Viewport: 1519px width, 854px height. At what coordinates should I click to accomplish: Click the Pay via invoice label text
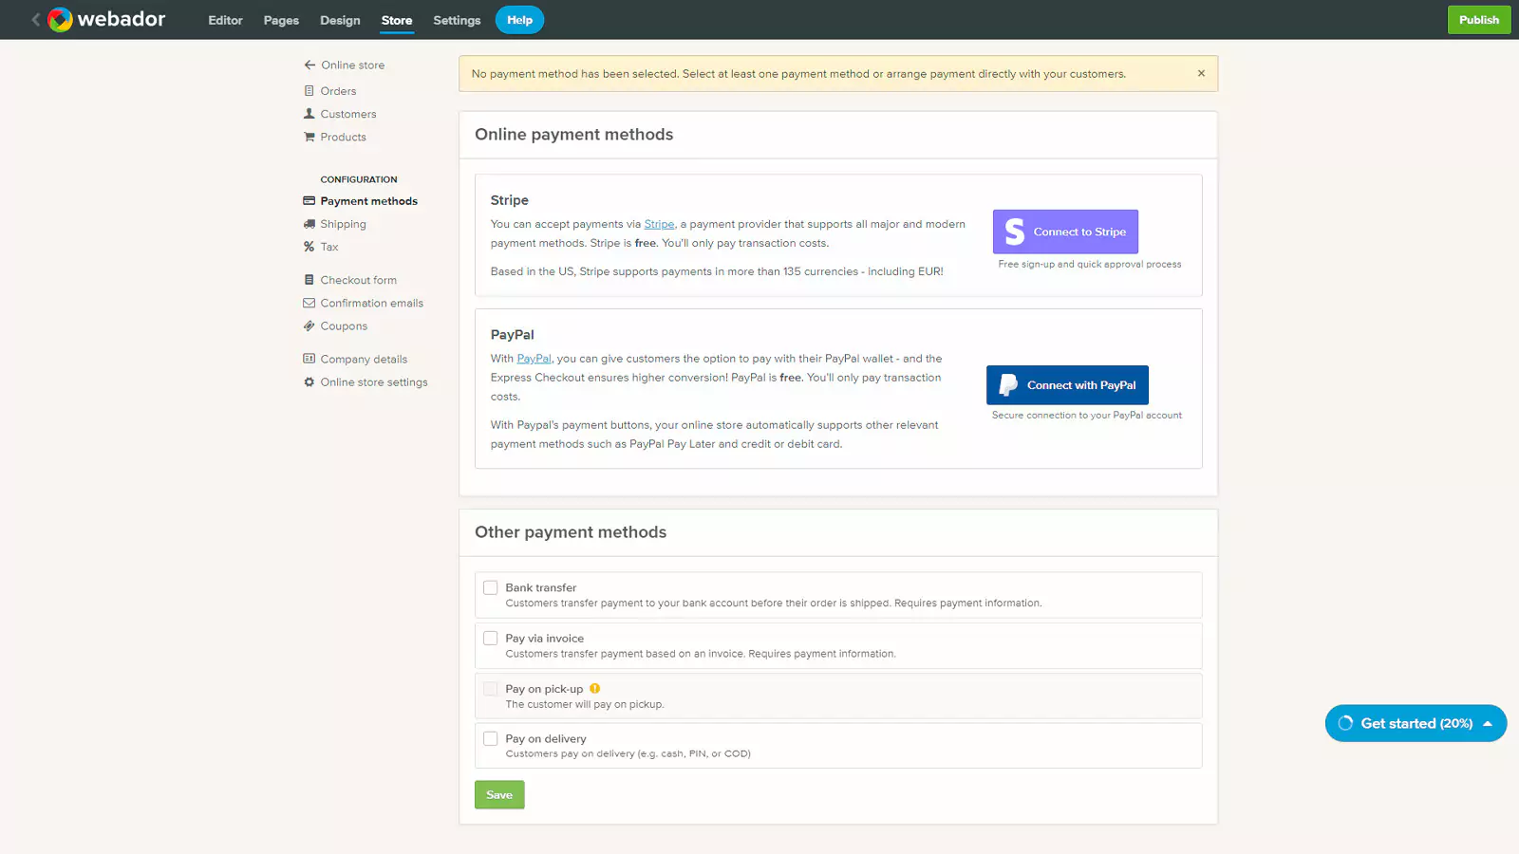545,639
